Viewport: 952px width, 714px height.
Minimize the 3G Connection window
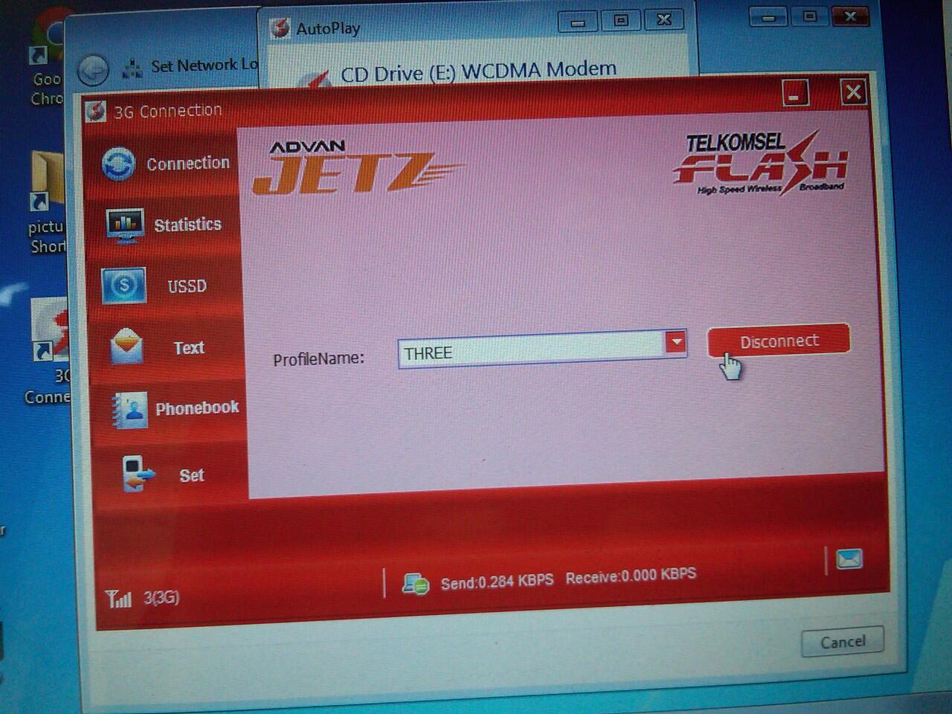click(x=795, y=93)
